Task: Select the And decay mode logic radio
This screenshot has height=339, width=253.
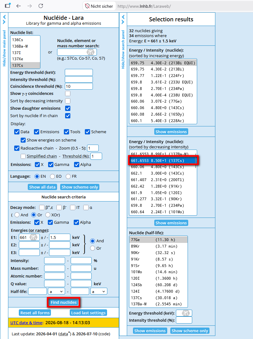Action: point(17,215)
